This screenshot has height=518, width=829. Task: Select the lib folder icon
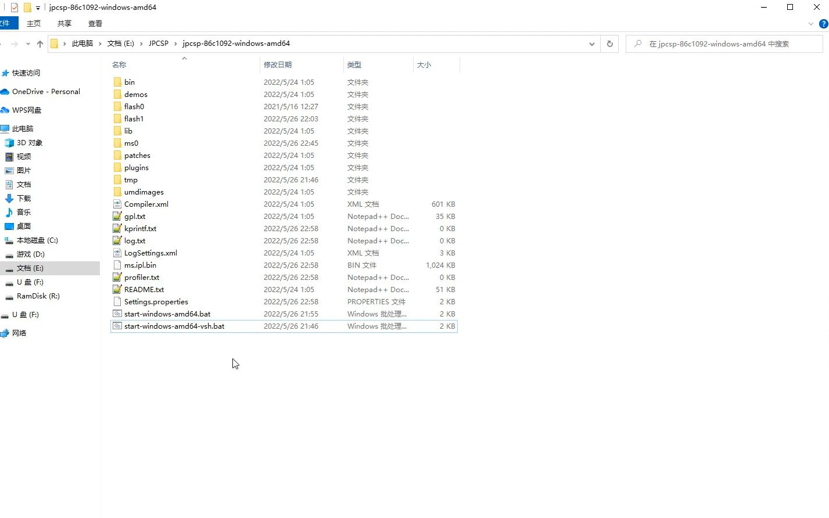tap(117, 131)
